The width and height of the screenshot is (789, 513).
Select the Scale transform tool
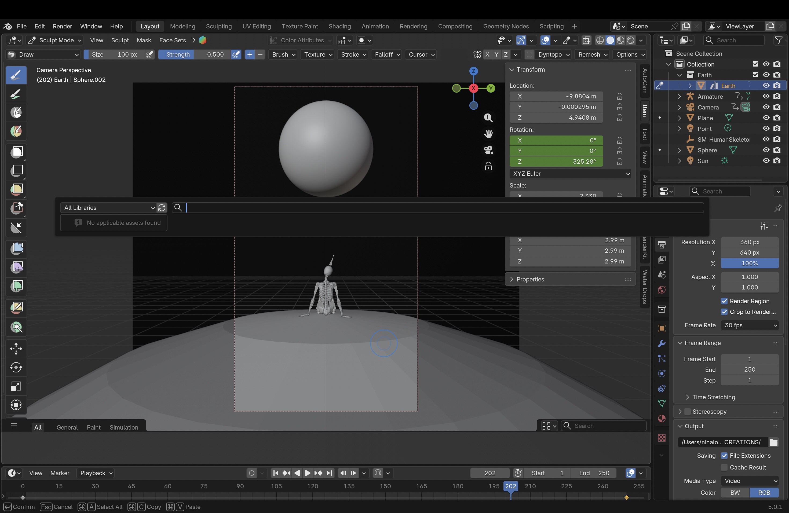[16, 386]
